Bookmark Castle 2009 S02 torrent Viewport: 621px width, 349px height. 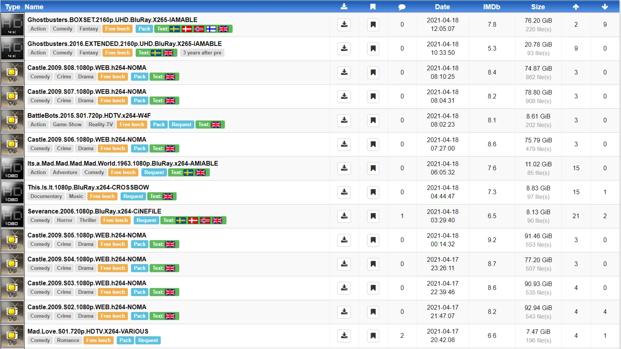click(x=373, y=312)
